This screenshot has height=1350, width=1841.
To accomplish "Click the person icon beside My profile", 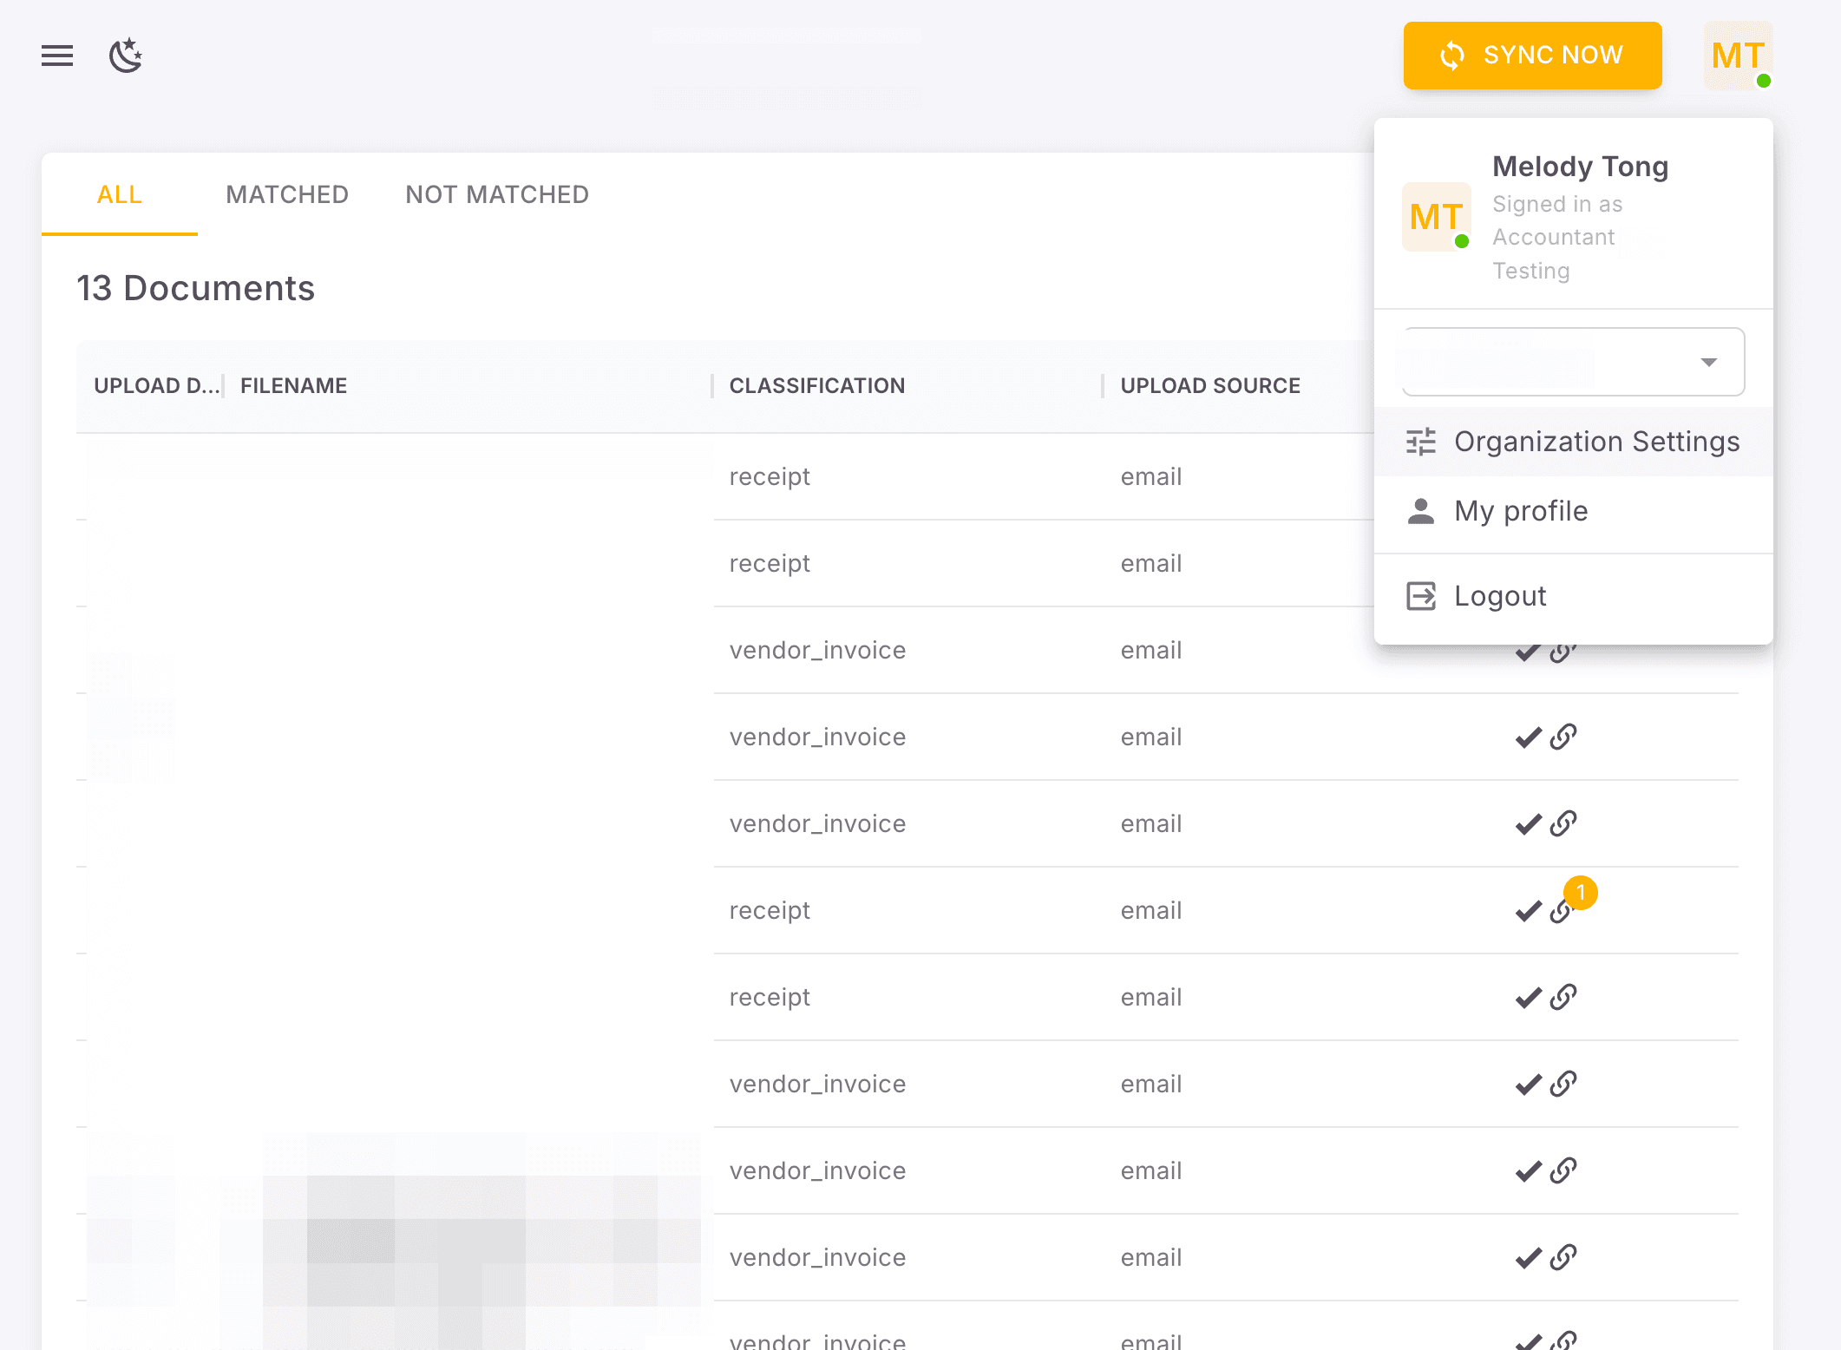I will (x=1420, y=511).
